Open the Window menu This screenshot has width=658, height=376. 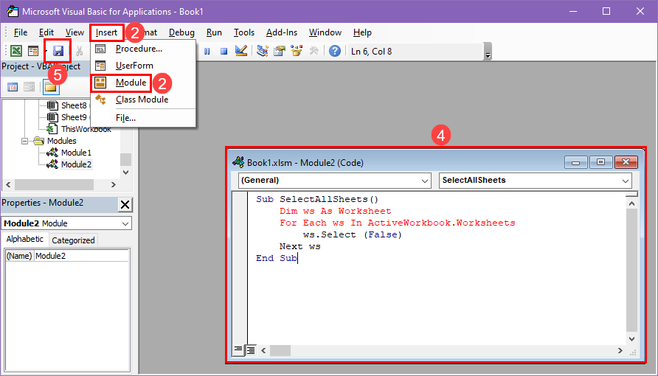[325, 32]
